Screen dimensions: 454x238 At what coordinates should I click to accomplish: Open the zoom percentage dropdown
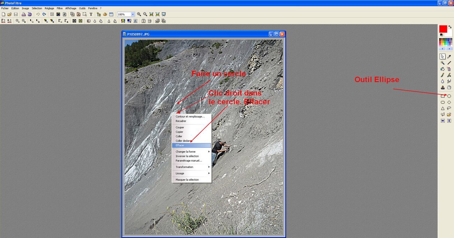point(133,14)
